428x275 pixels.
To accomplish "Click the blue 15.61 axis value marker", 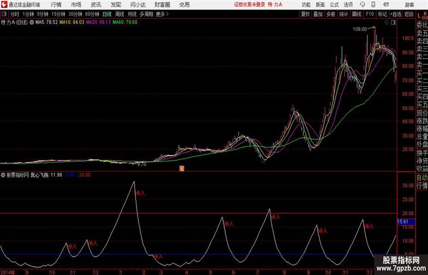I will [406, 222].
